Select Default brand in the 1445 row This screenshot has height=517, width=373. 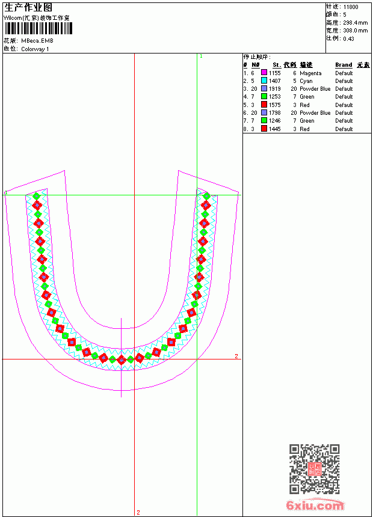pos(344,129)
